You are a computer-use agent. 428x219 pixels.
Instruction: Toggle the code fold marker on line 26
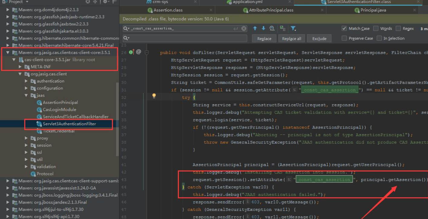click(147, 52)
